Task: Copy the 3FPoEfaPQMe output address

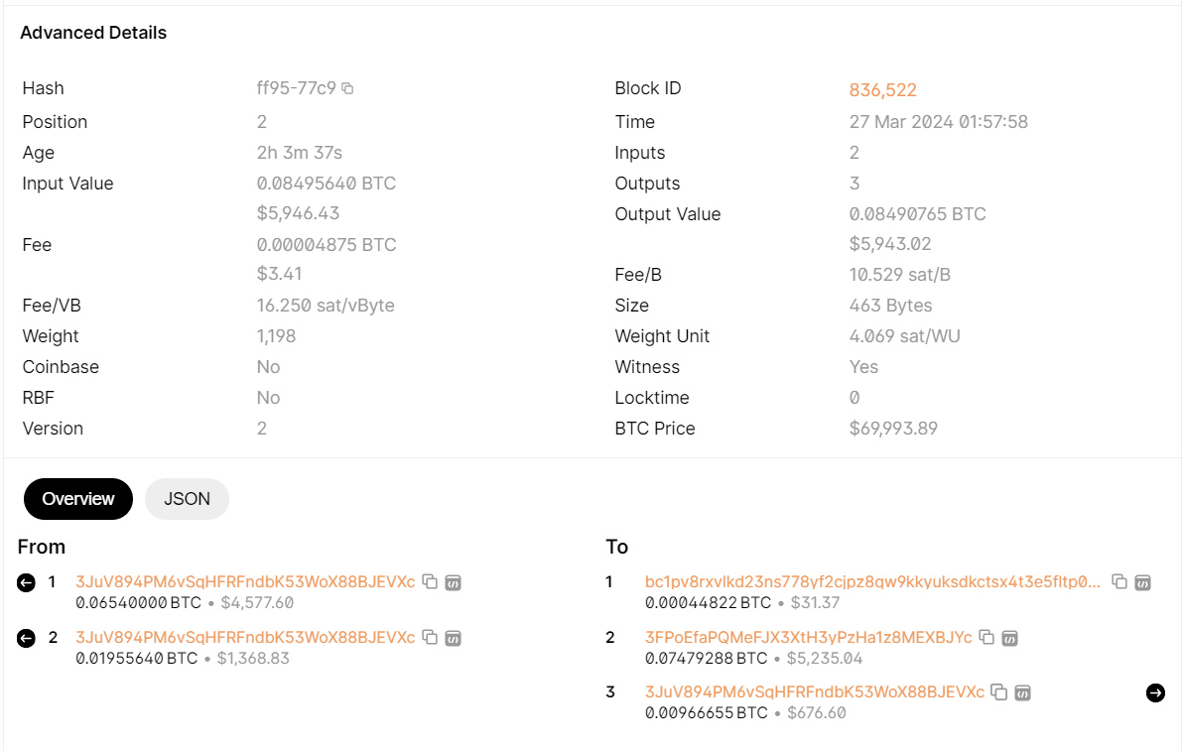Action: click(x=986, y=637)
